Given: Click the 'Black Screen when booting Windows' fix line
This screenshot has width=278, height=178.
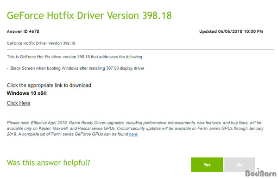Looking at the screenshot, I should click(x=76, y=68).
